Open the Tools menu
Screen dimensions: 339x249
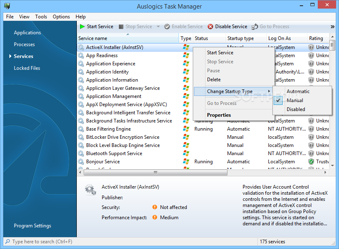pyautogui.click(x=41, y=17)
